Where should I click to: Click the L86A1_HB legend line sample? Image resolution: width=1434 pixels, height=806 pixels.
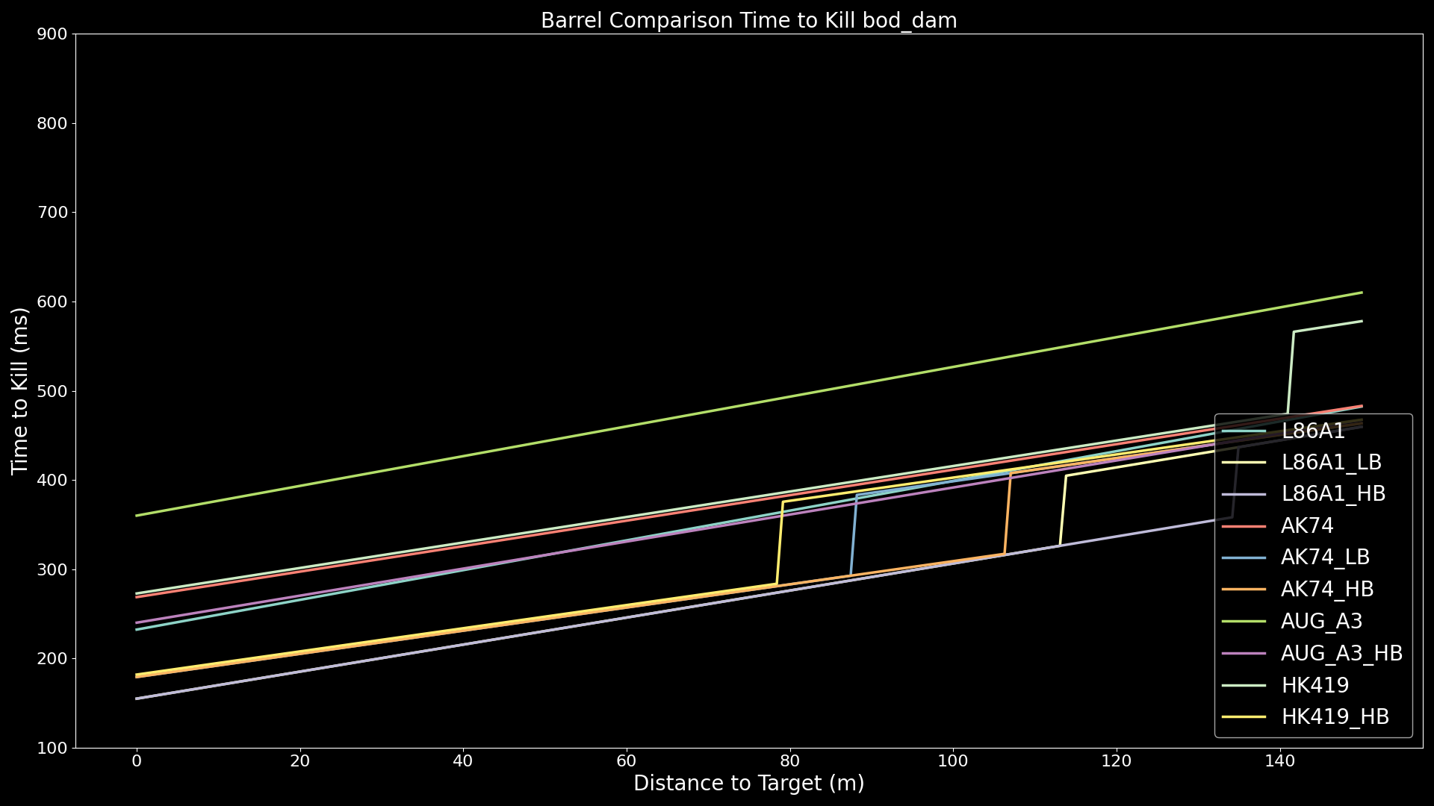(1244, 494)
